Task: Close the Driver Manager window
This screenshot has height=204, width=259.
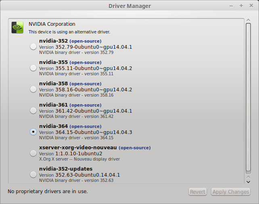Action: click(x=251, y=6)
